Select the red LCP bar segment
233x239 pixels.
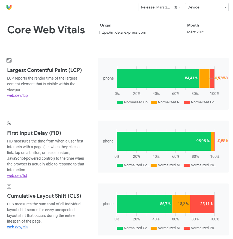pyautogui.click(x=212, y=78)
